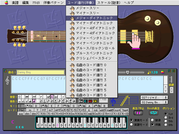Click the yellow CK button
Image resolution: width=179 pixels, height=134 pixels.
[95, 101]
